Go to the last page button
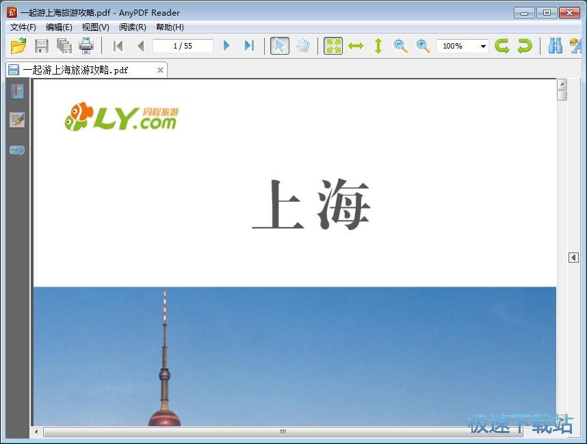The image size is (587, 444). (x=249, y=45)
